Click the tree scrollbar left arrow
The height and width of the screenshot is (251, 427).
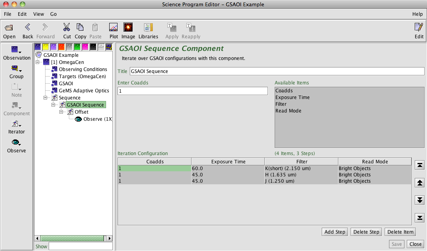[x=38, y=238]
